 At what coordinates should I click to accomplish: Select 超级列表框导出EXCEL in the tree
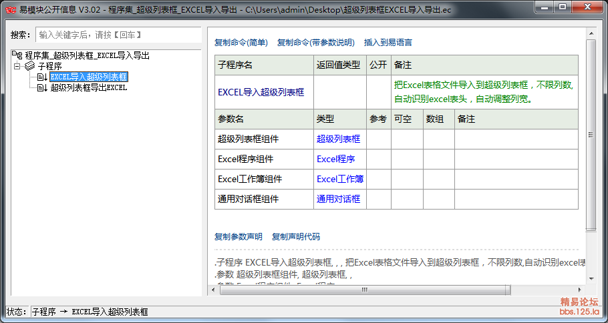point(89,88)
